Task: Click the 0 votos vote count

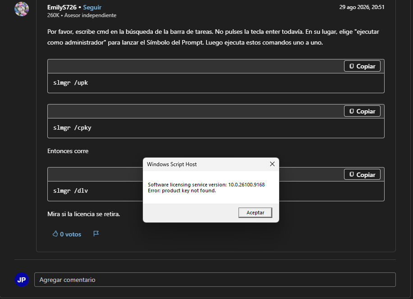Action: pos(71,234)
